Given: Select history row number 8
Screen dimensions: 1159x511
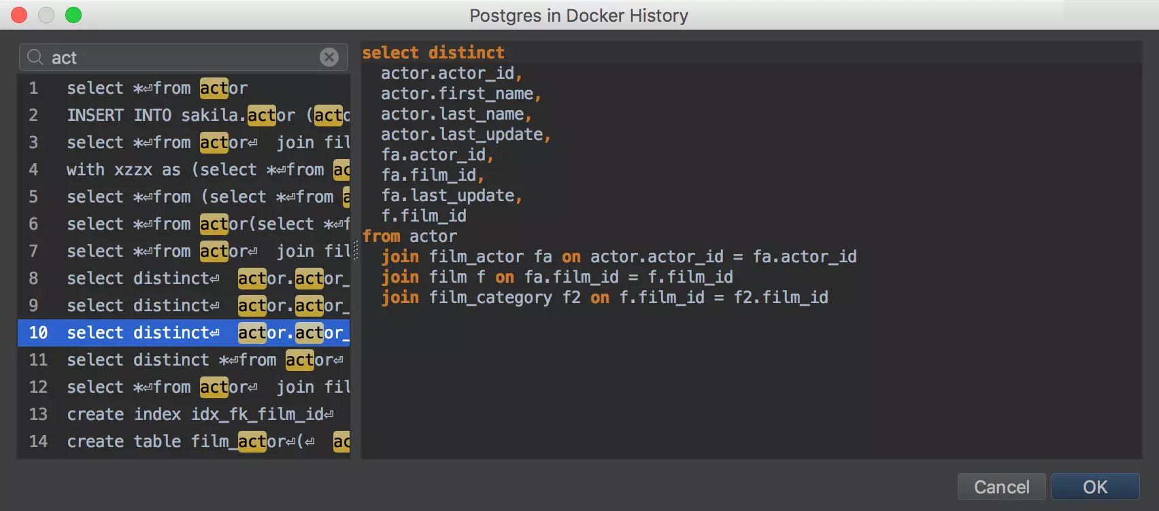Looking at the screenshot, I should (184, 279).
